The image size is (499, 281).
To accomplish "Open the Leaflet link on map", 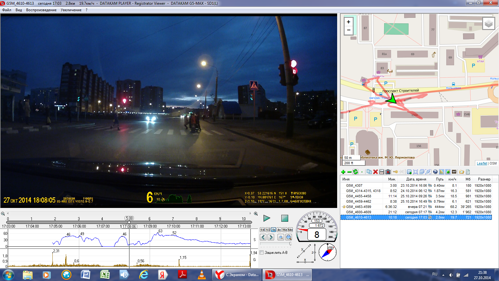I will coord(482,163).
